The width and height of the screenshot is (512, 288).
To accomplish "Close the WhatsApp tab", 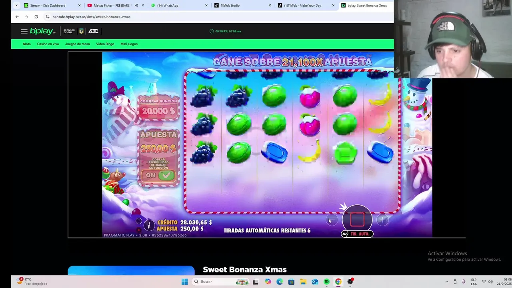I will (206, 6).
